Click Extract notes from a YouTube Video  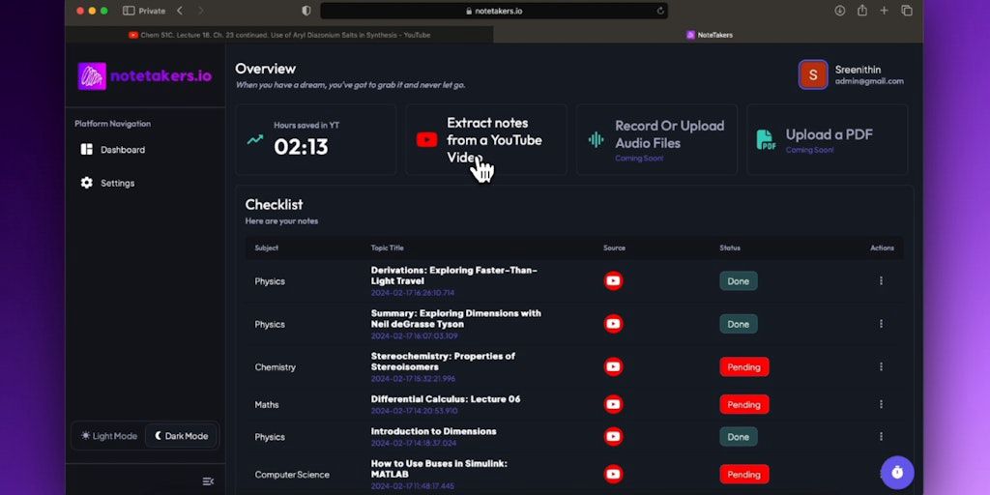click(486, 139)
